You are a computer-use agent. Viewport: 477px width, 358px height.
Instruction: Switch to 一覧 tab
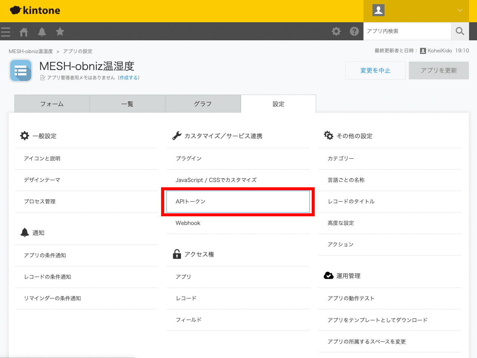pyautogui.click(x=128, y=104)
